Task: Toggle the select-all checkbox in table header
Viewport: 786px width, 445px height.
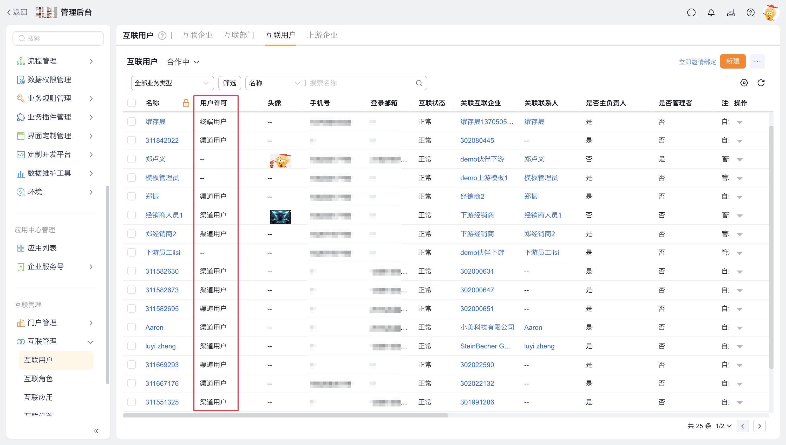Action: coord(132,103)
